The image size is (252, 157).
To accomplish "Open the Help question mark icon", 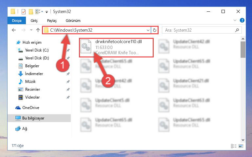I will click(x=242, y=20).
